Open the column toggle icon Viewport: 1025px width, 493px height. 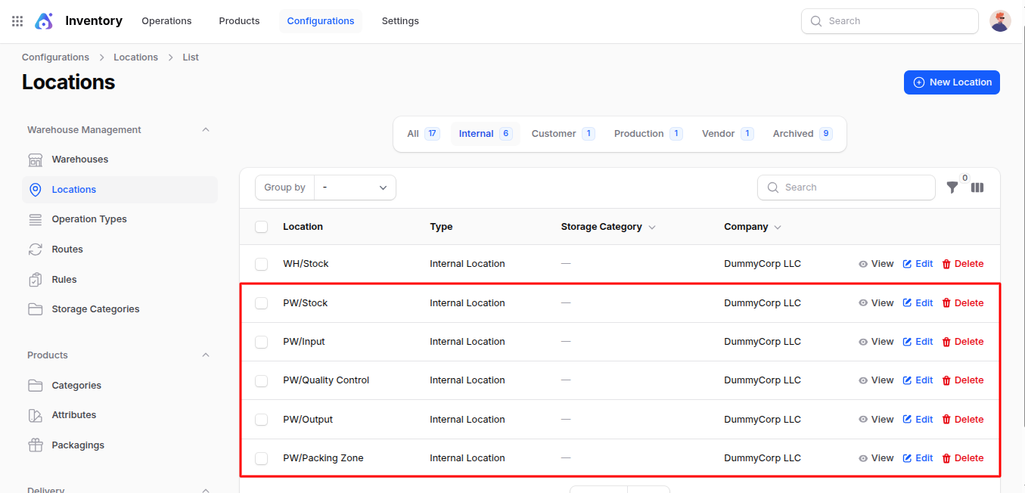coord(977,188)
